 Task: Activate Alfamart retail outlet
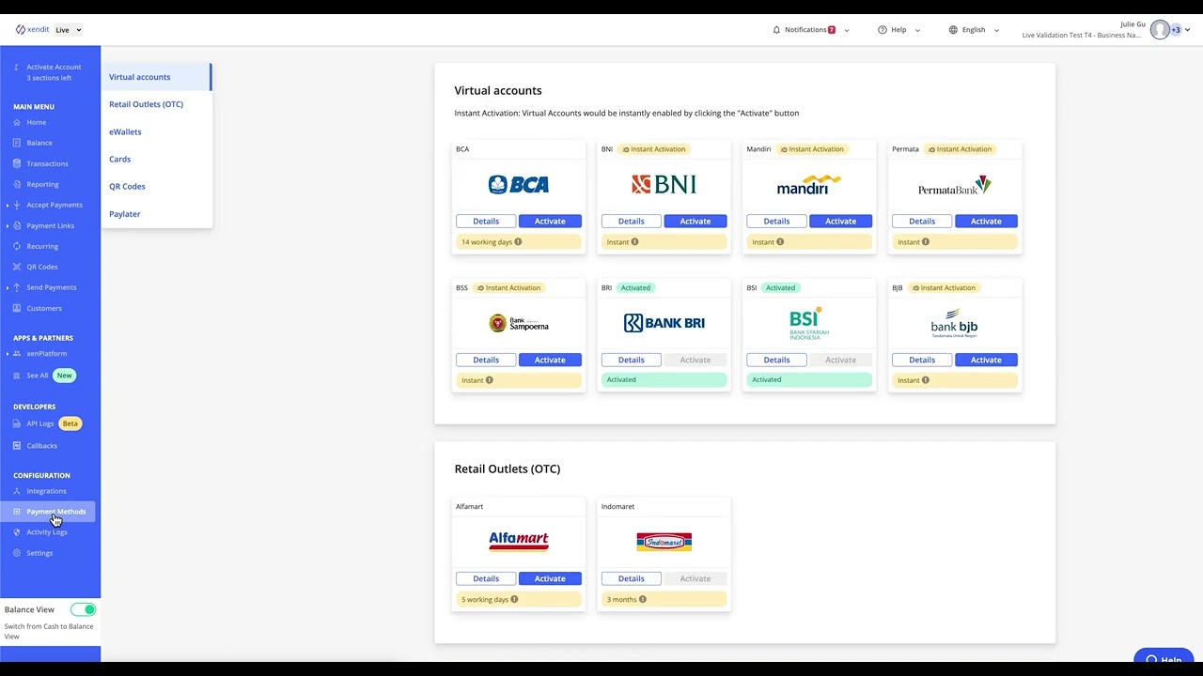coord(550,578)
